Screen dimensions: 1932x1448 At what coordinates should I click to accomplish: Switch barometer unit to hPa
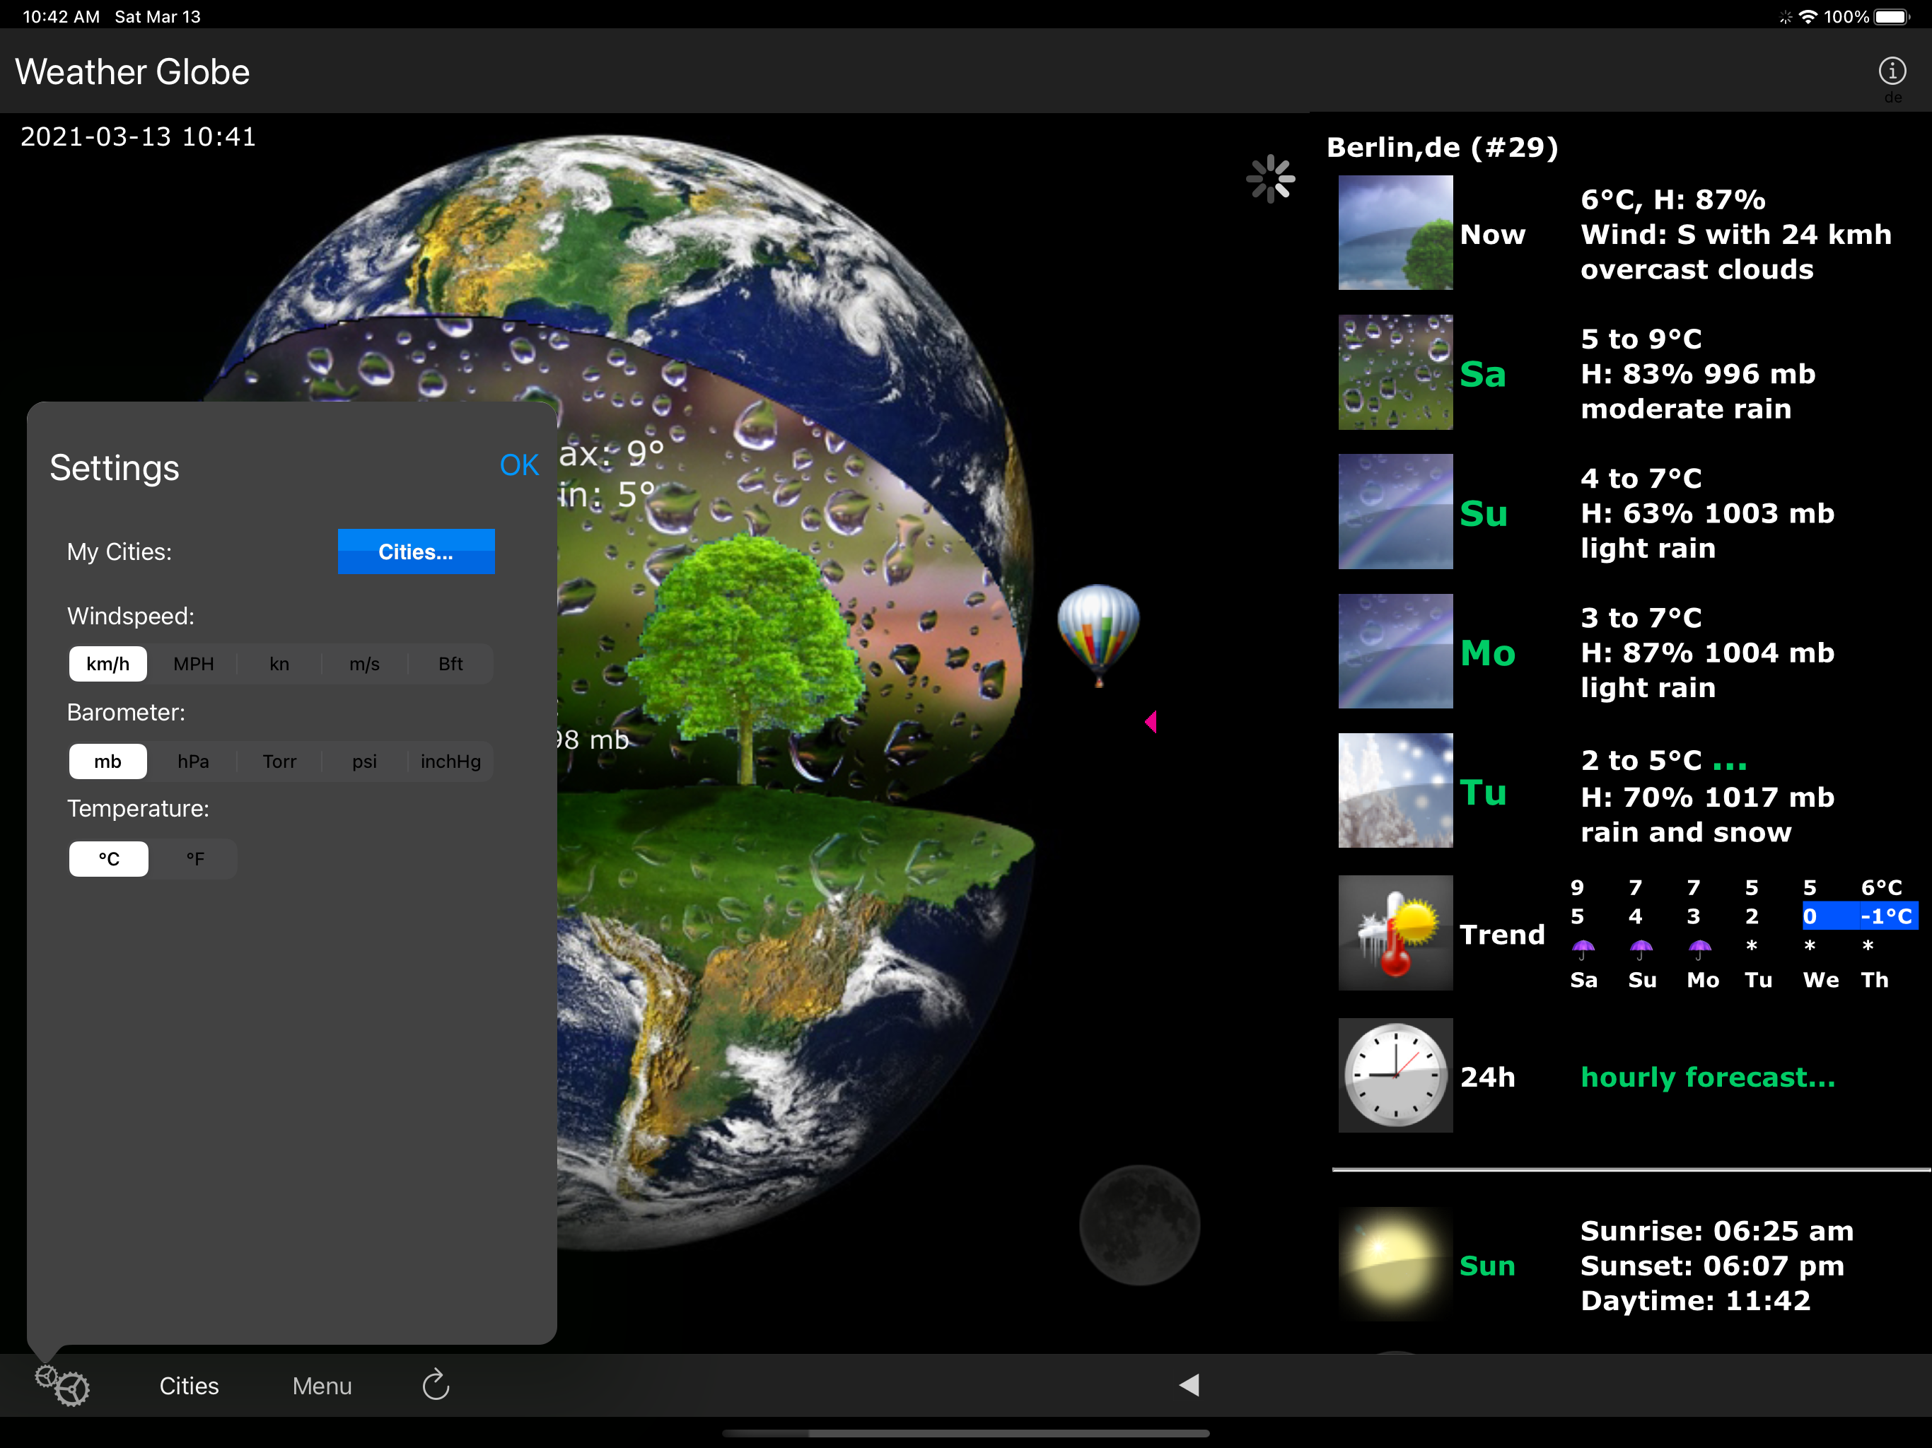point(193,761)
